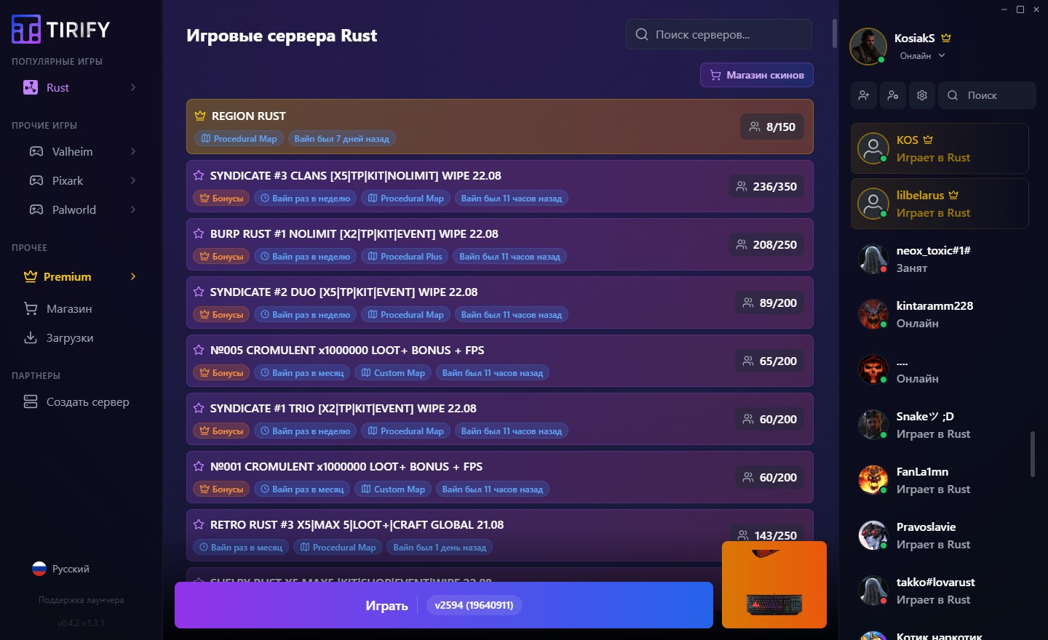
Task: Click the Поиск серверов input field
Action: (719, 34)
